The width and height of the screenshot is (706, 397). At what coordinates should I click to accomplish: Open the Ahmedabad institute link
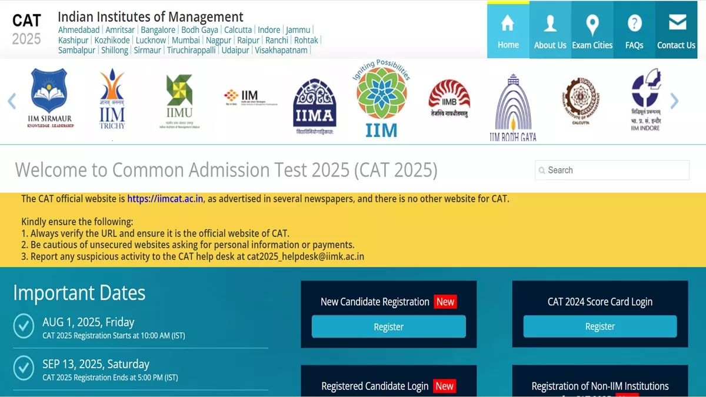tap(79, 30)
